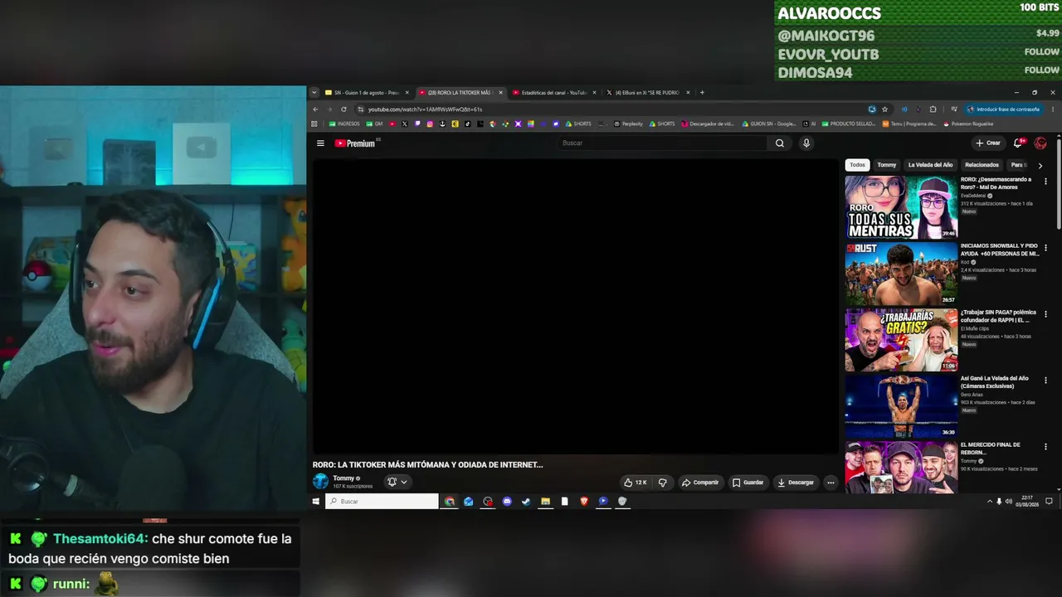The image size is (1062, 597).
Task: Reload the YouTube page
Action: [x=343, y=109]
